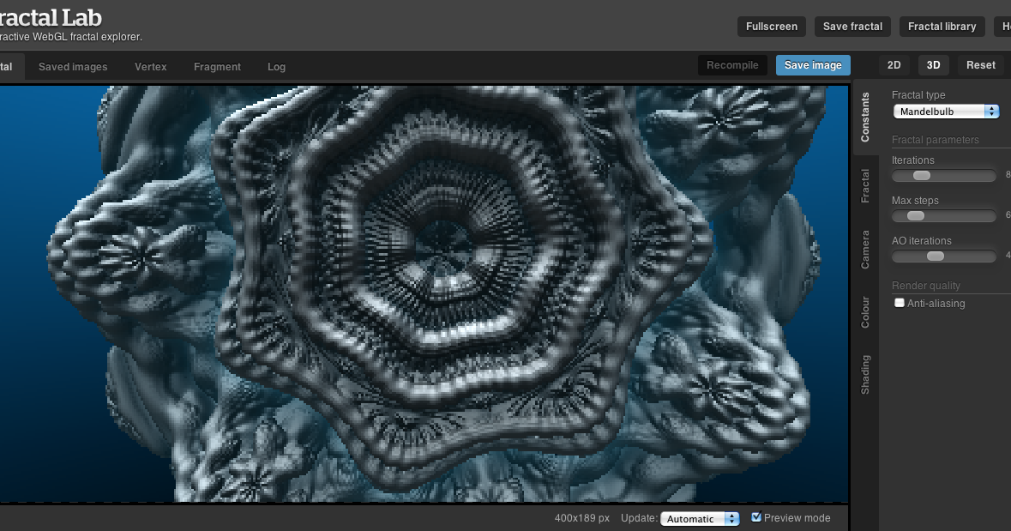1011x531 pixels.
Task: Click the Save fractal button
Action: 852,27
